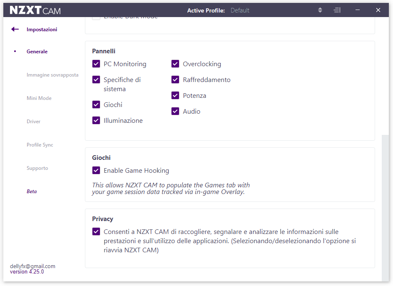Click the Game Hooking description text
The height and width of the screenshot is (286, 393).
[x=171, y=189]
